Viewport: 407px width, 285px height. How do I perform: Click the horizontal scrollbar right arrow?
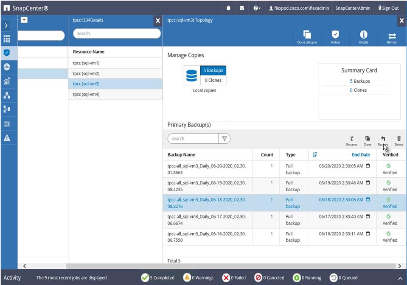click(399, 266)
